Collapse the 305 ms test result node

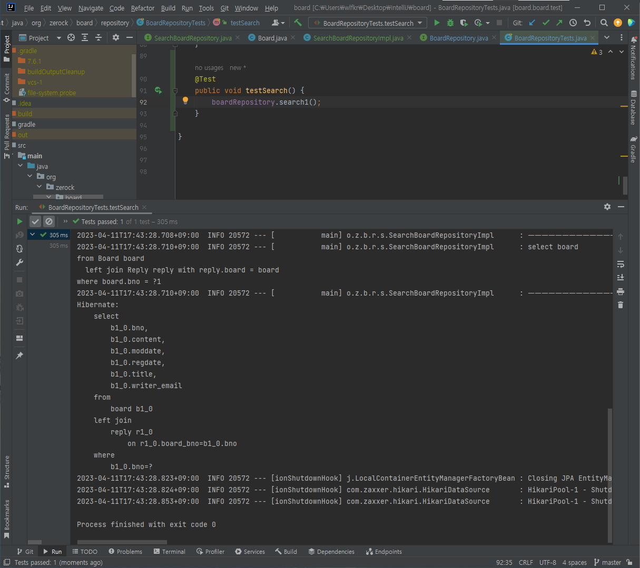pos(33,235)
